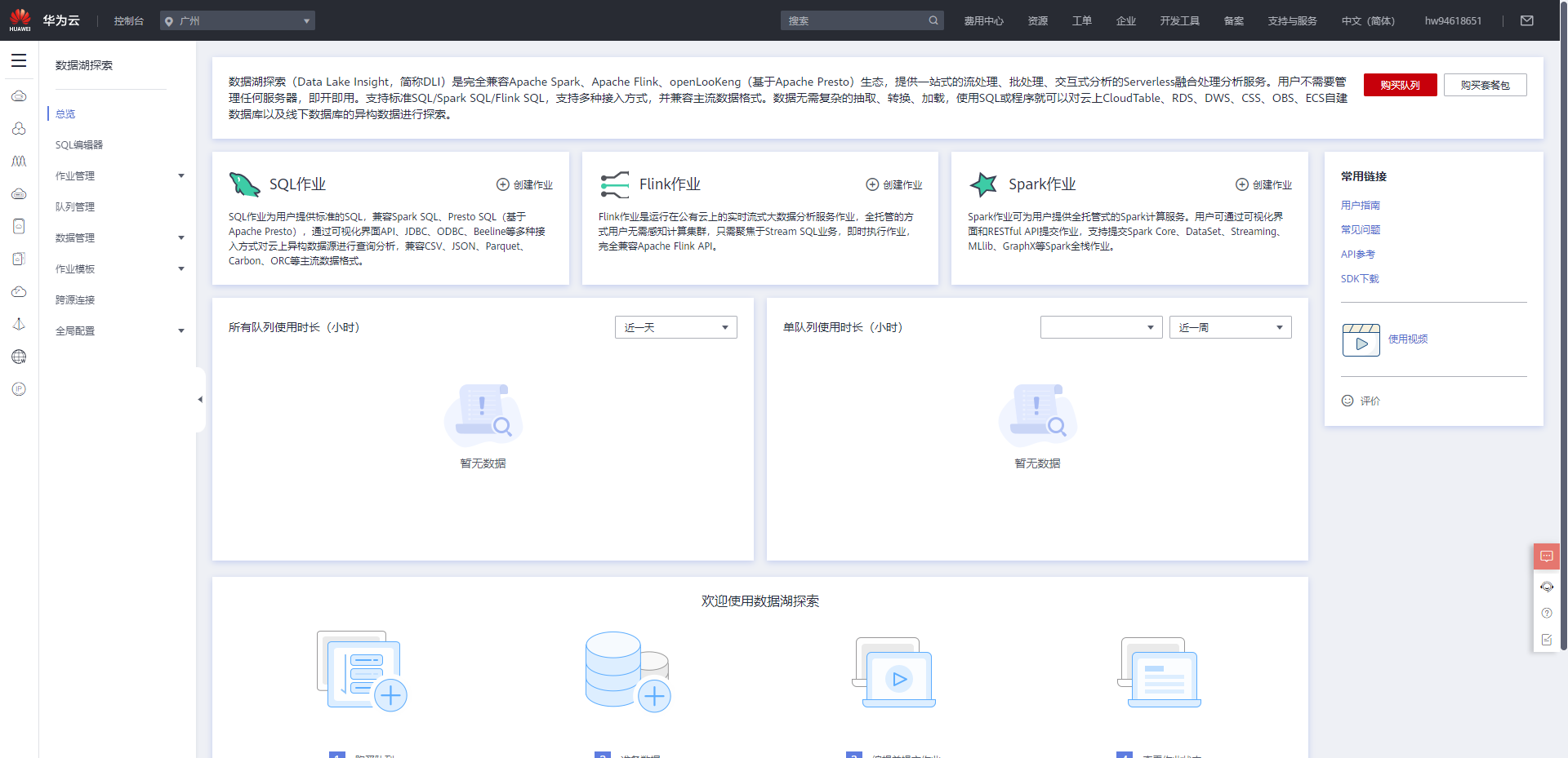The height and width of the screenshot is (758, 1568).
Task: Open the hamburger service list menu
Action: [x=19, y=60]
